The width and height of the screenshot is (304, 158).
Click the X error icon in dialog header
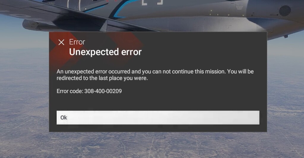(x=61, y=42)
